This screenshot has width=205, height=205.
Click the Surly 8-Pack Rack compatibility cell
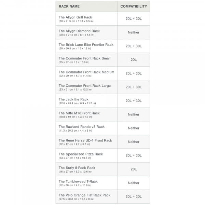click(134, 169)
